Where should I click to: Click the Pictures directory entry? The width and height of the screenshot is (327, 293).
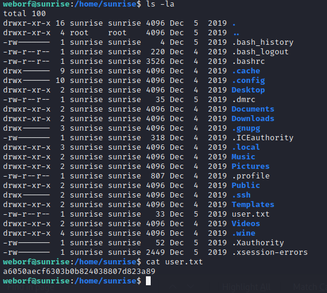(x=251, y=166)
